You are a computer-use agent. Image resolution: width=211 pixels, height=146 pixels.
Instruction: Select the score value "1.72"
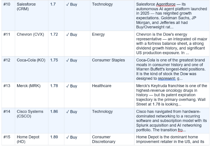click(54, 34)
